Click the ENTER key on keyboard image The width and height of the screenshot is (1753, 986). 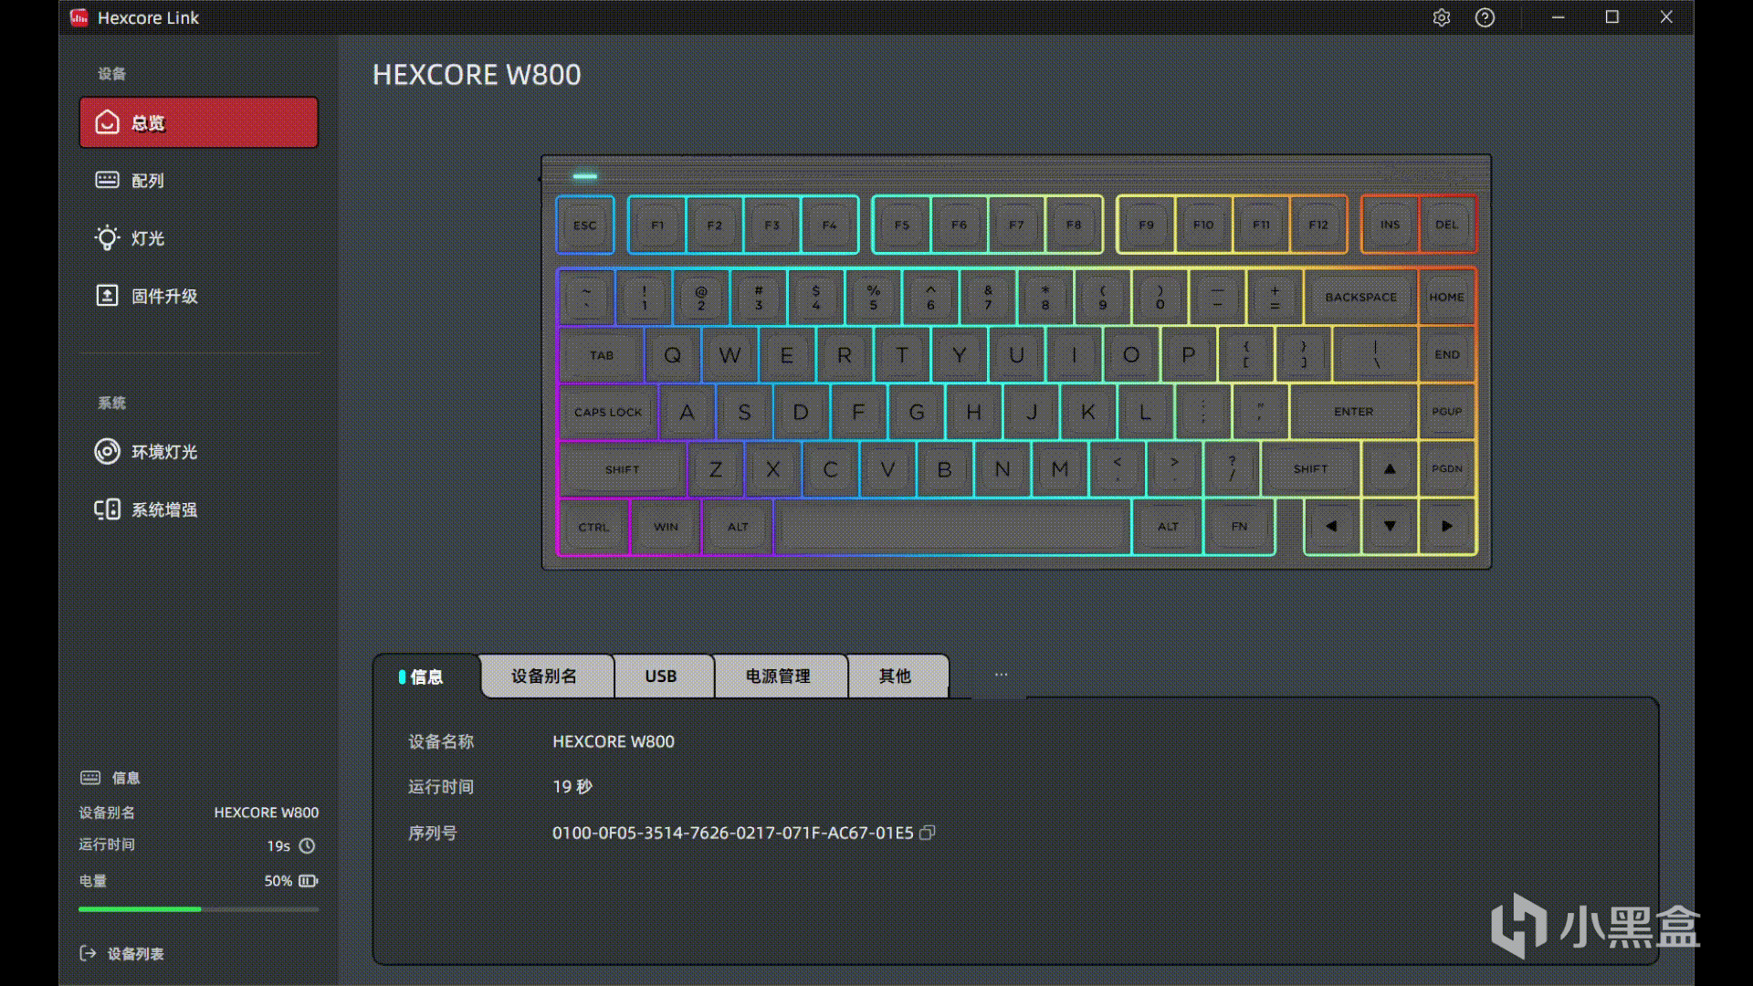(1353, 412)
